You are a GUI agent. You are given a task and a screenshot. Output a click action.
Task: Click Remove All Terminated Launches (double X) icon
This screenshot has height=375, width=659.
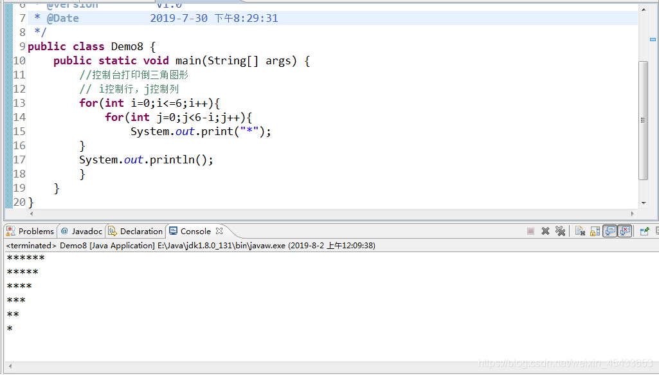pos(560,231)
